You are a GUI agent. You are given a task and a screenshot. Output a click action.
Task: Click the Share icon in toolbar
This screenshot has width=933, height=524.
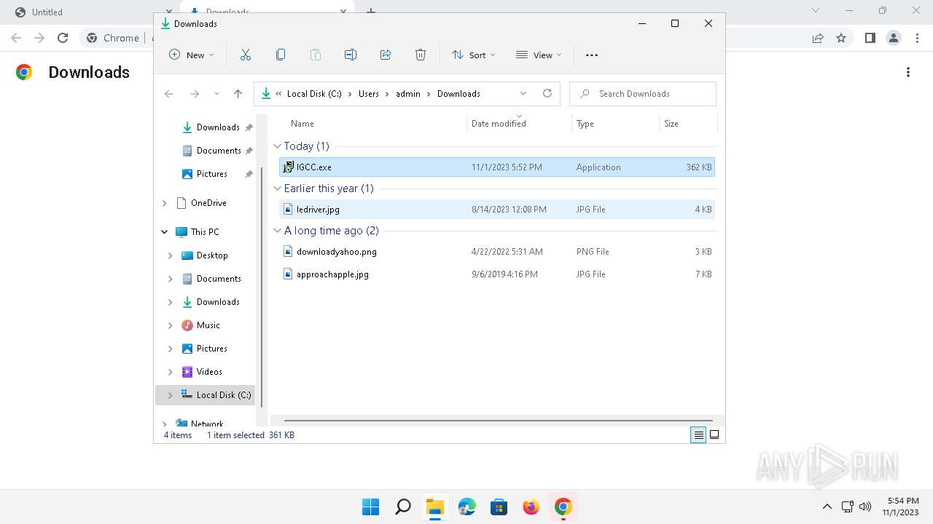pyautogui.click(x=386, y=55)
